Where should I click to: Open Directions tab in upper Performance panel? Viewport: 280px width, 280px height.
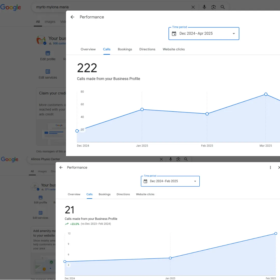click(147, 49)
